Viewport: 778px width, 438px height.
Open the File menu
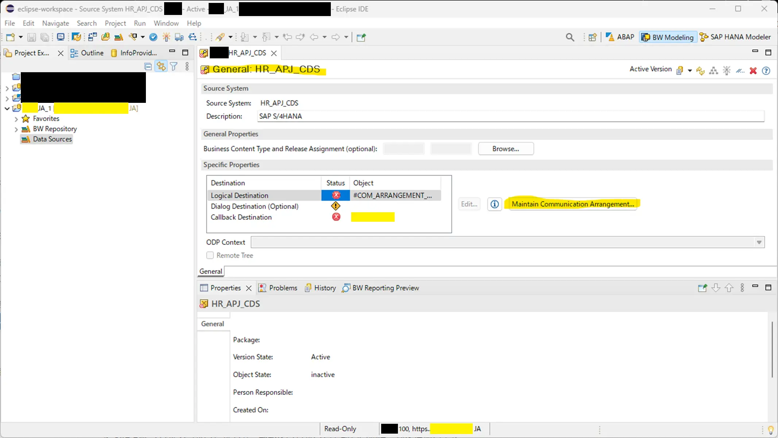9,23
